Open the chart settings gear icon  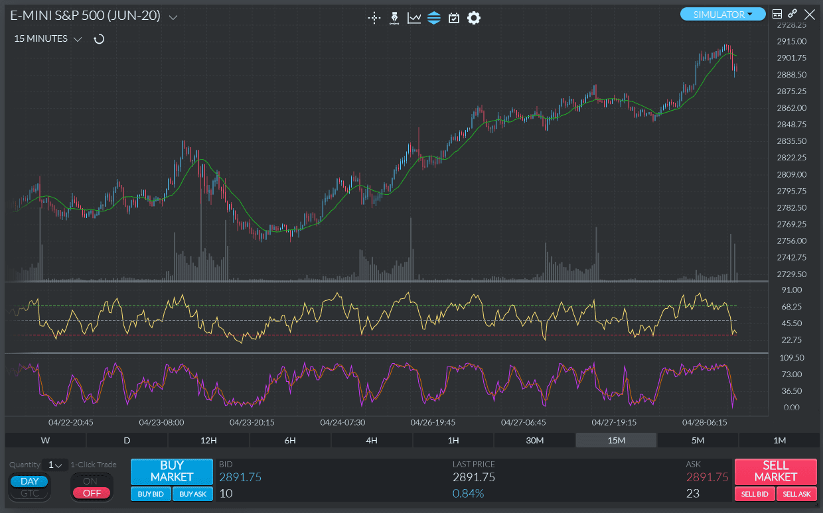pos(473,18)
